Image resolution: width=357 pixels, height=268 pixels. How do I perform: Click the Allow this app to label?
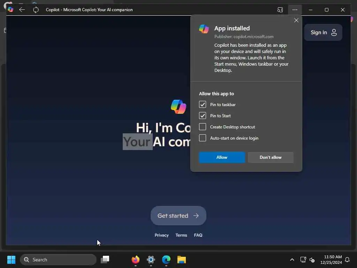click(217, 94)
